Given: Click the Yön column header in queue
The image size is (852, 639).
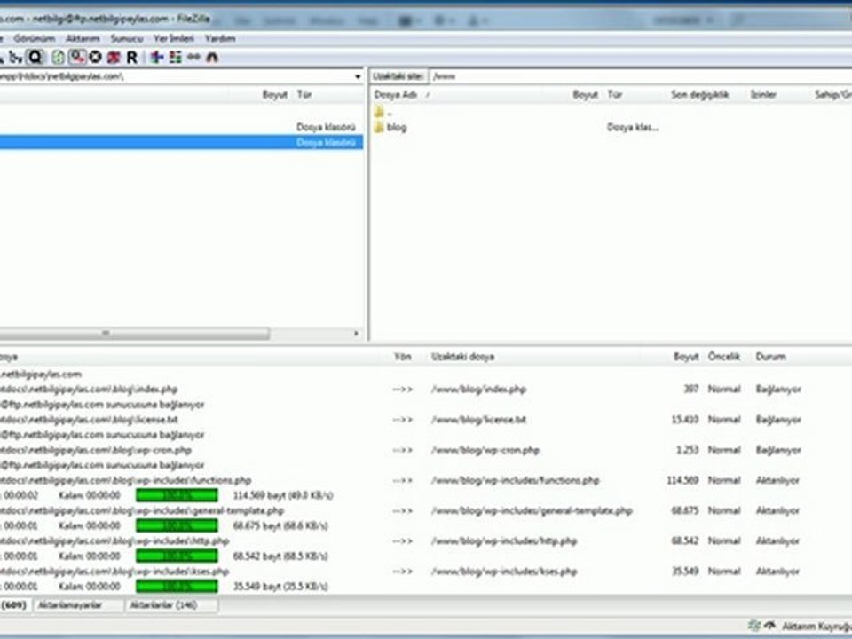Looking at the screenshot, I should (x=403, y=357).
